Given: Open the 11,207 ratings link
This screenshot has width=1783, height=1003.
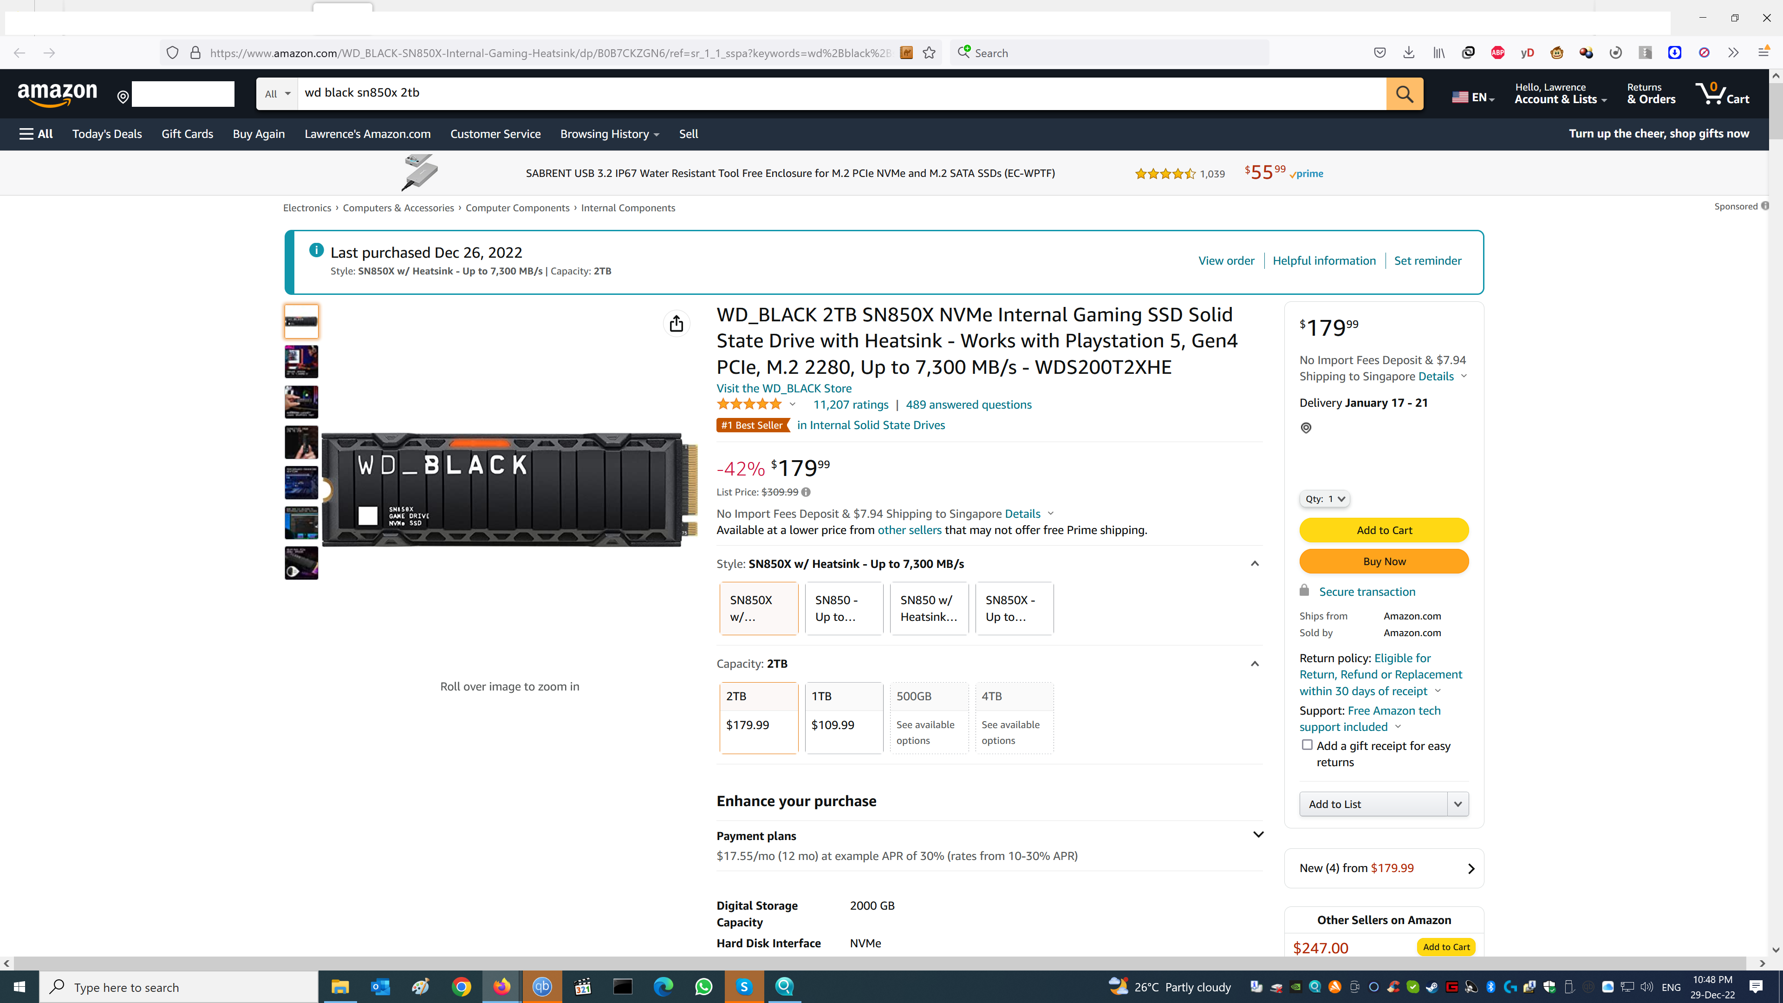Looking at the screenshot, I should (851, 404).
